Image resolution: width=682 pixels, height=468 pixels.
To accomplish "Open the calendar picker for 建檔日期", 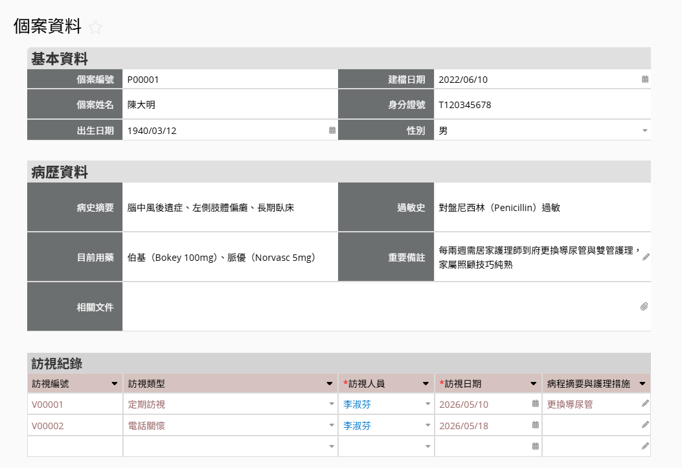I will tap(645, 79).
